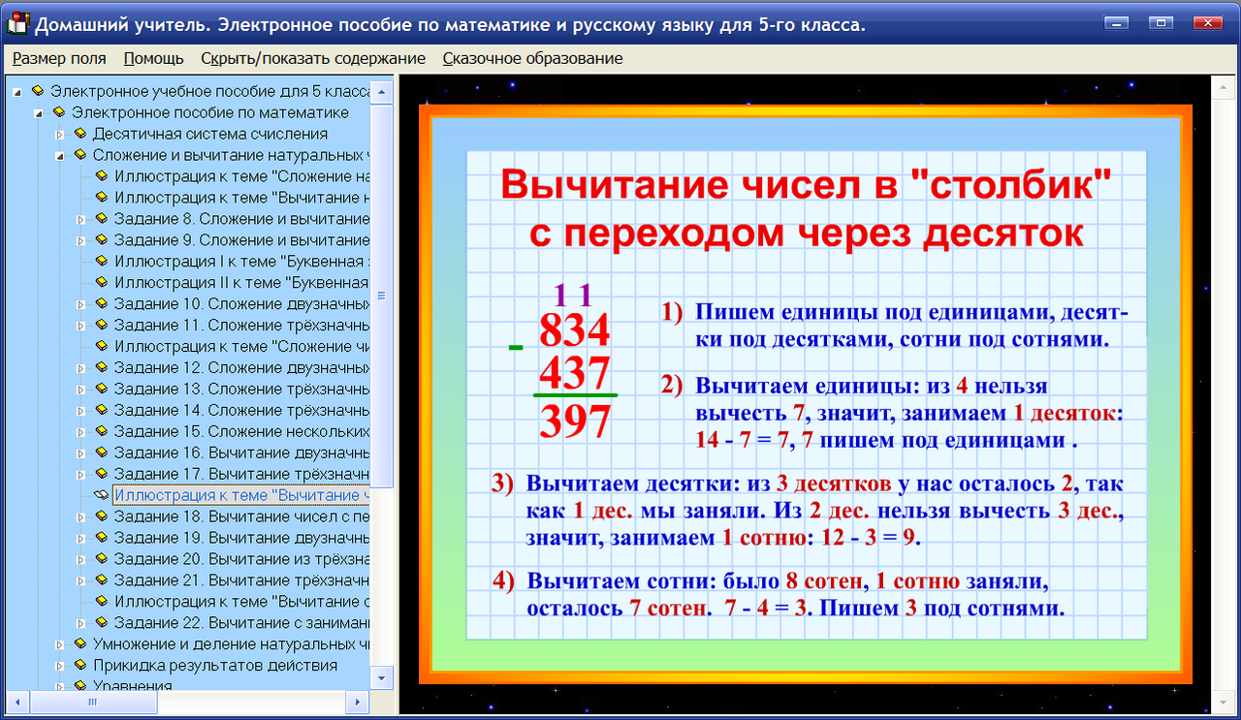Click the open-book icon of the selected illustration item
The image size is (1241, 720).
[100, 495]
